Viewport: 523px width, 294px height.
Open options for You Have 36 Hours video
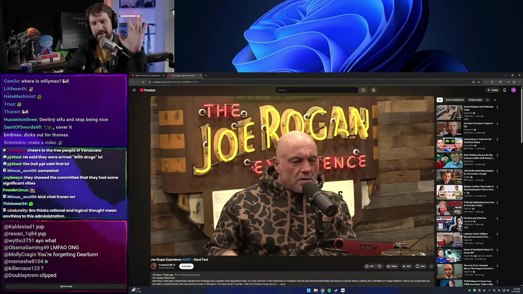pyautogui.click(x=497, y=123)
